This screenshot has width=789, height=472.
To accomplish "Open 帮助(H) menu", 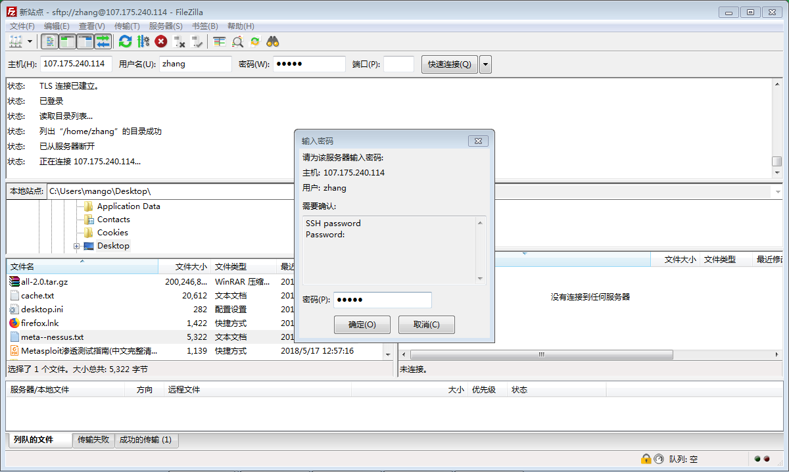I will click(x=241, y=26).
